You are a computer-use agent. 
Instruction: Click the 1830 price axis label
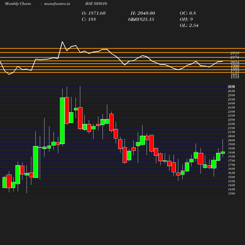pos(231,156)
